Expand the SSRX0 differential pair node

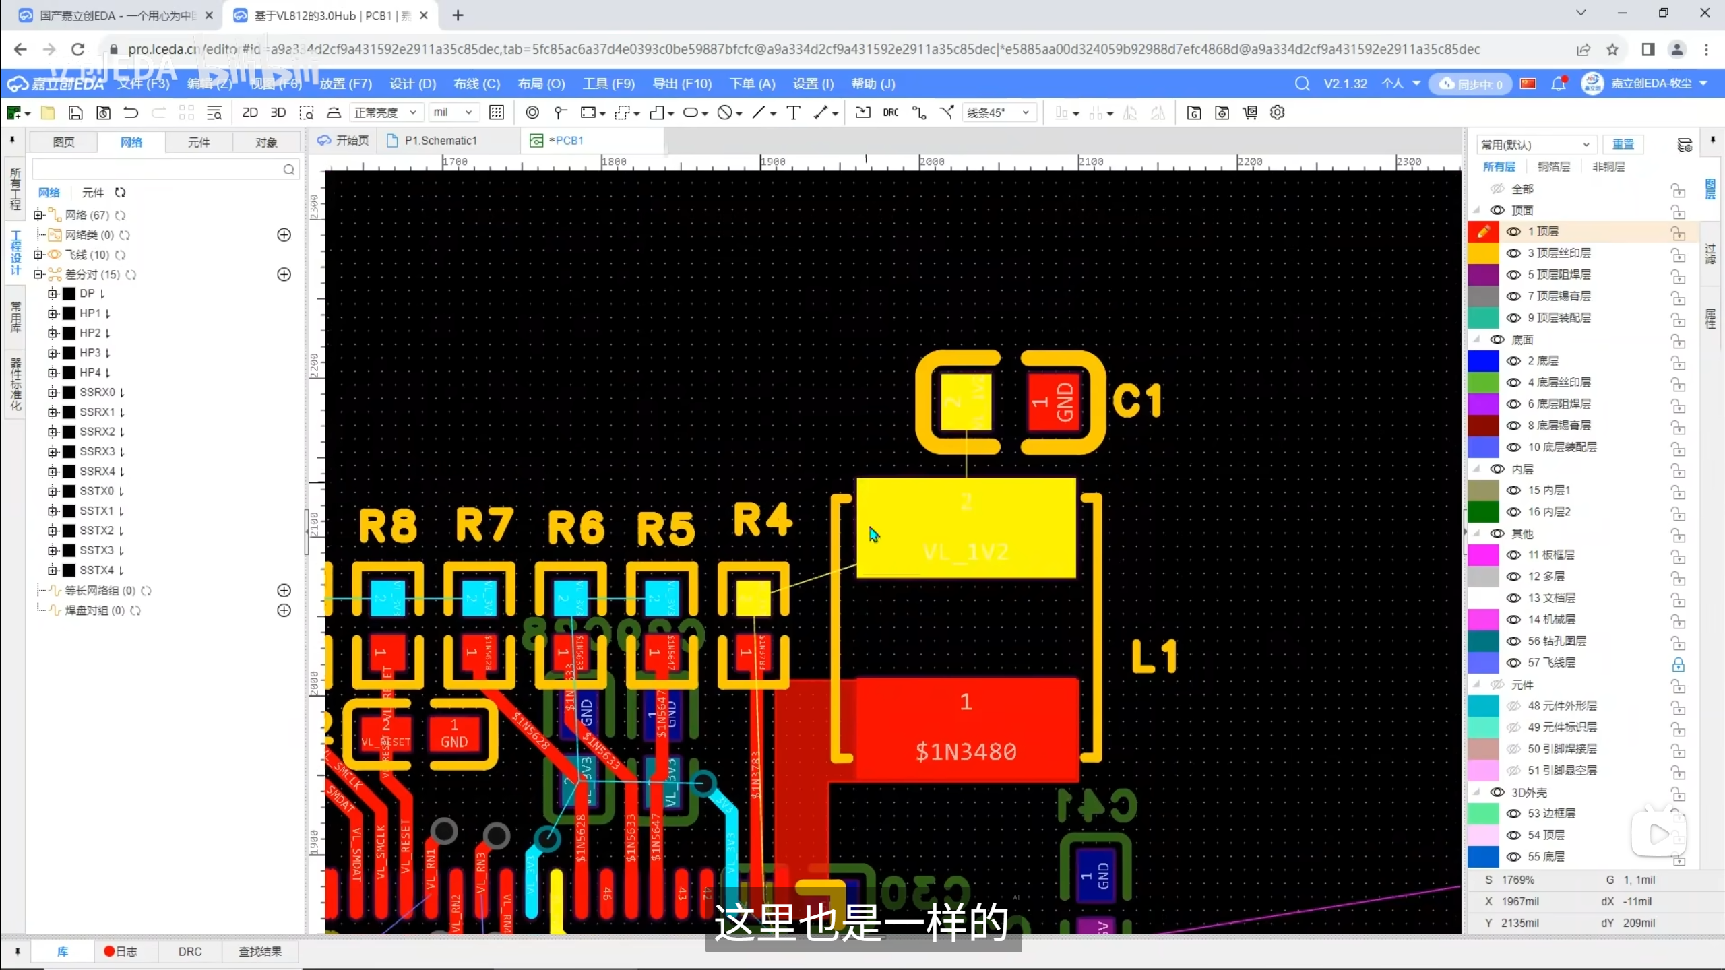[x=53, y=392]
